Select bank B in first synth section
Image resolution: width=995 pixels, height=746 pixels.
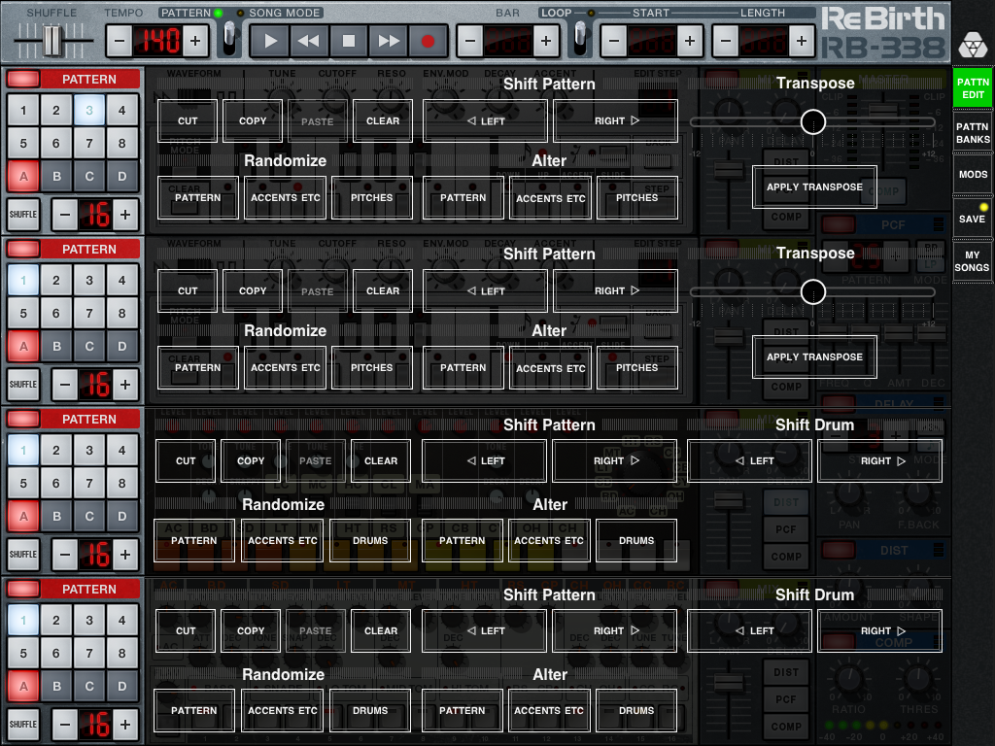[x=56, y=177]
